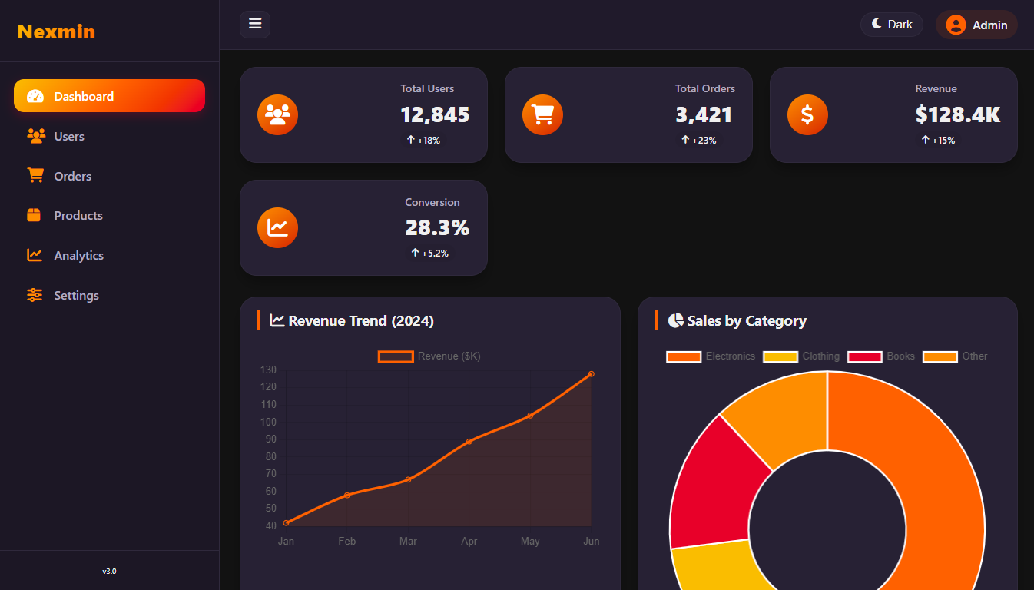
Task: Click the Jun data point on revenue line
Action: point(591,374)
